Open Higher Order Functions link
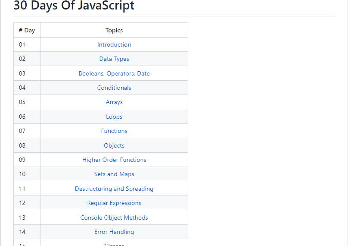The image size is (348, 246). coord(114,160)
